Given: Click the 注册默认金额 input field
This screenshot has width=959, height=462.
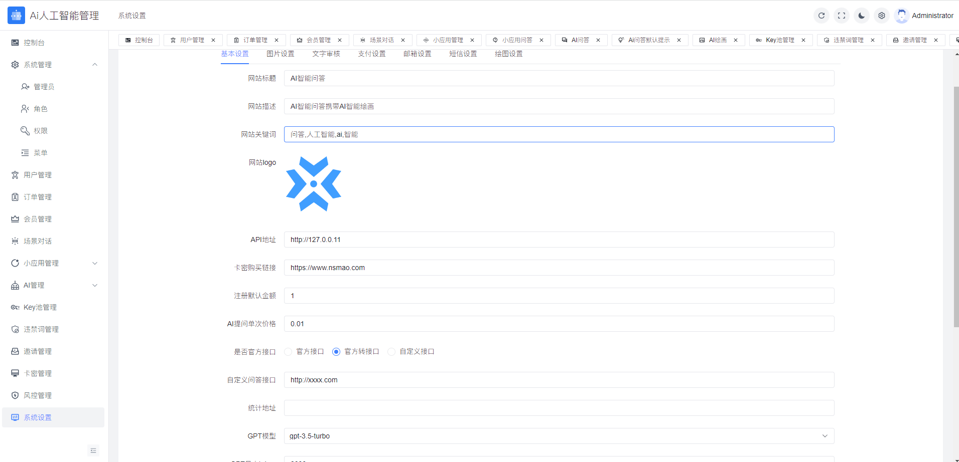Looking at the screenshot, I should click(x=559, y=296).
